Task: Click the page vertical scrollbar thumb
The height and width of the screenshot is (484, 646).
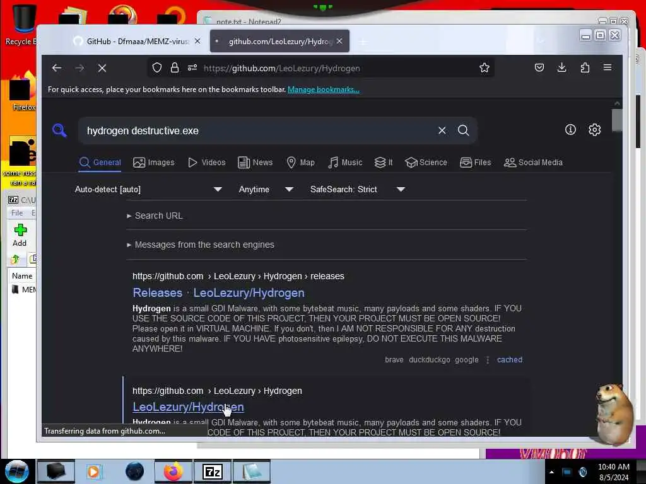Action: click(617, 120)
